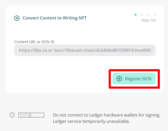The width and height of the screenshot is (168, 131).
Task: Click the small screen on Ledger device icon
Action: 23,115
